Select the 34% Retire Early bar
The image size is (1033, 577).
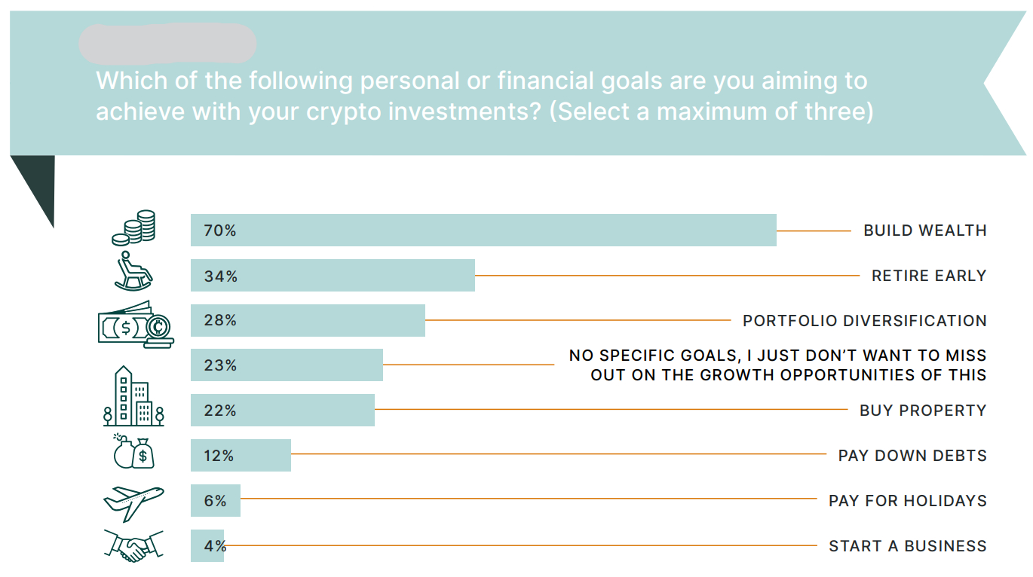333,276
